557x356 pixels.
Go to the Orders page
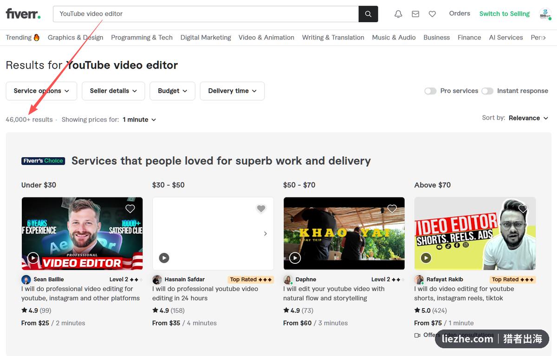pyautogui.click(x=460, y=13)
